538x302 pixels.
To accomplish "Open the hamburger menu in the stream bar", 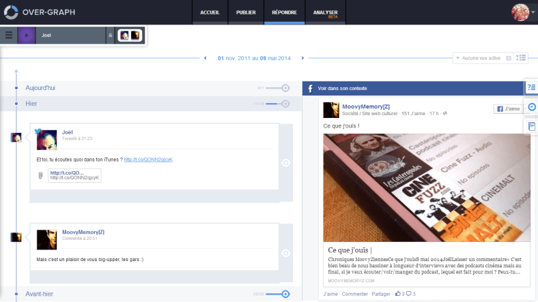I will (9, 35).
